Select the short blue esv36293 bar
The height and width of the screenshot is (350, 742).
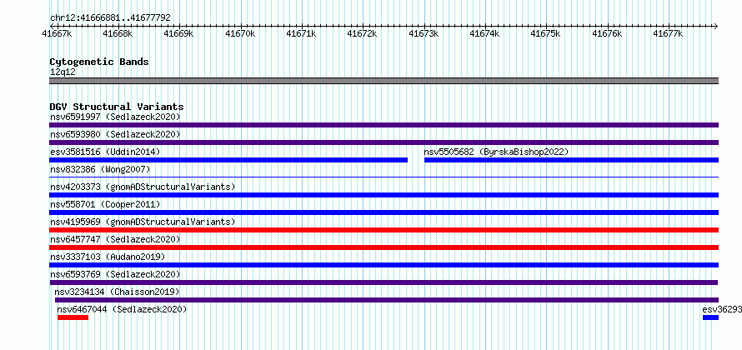[711, 317]
